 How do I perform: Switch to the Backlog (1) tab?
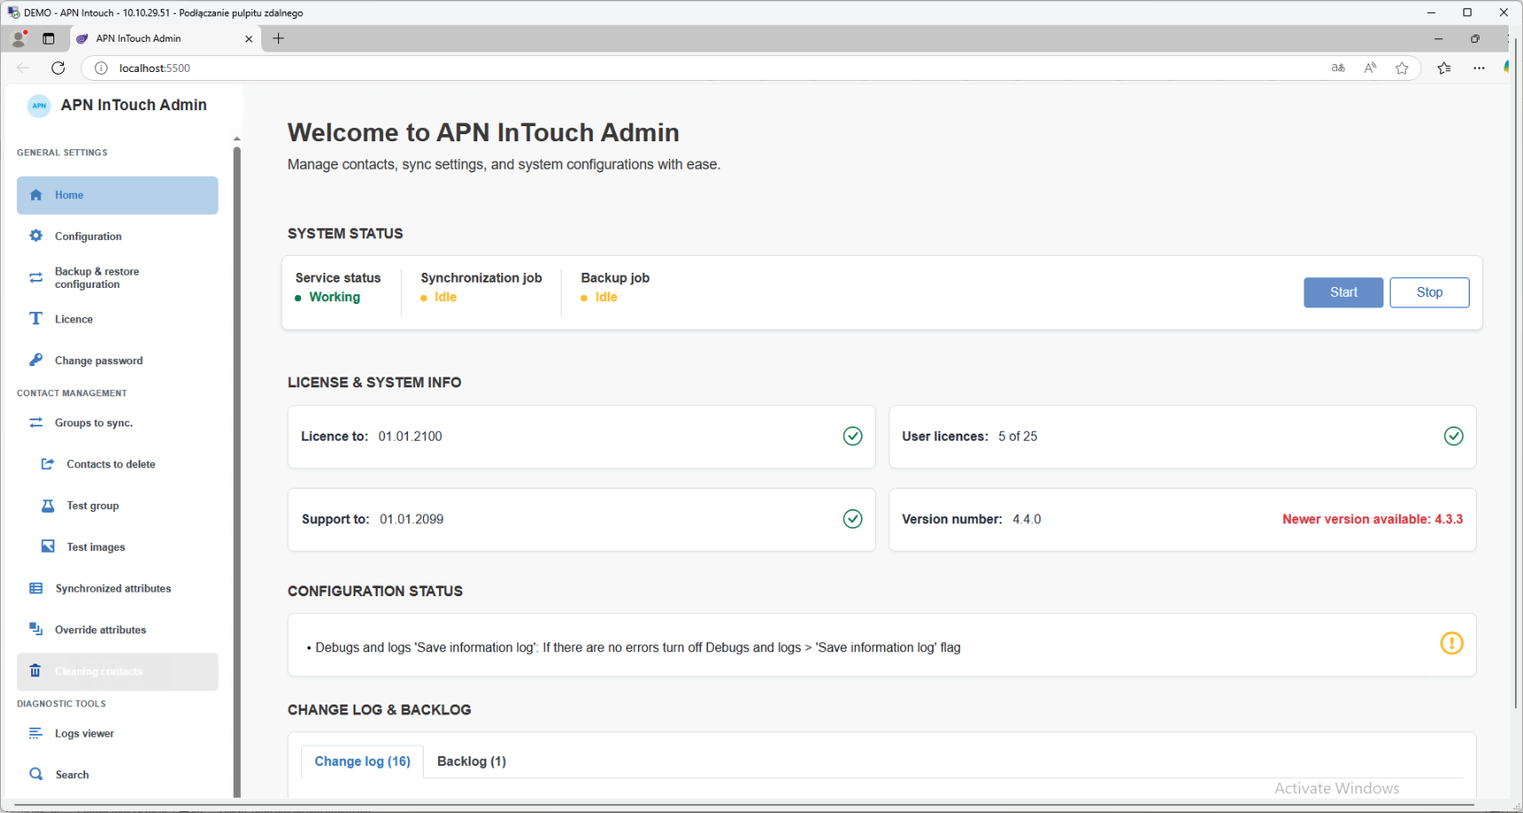[472, 761]
